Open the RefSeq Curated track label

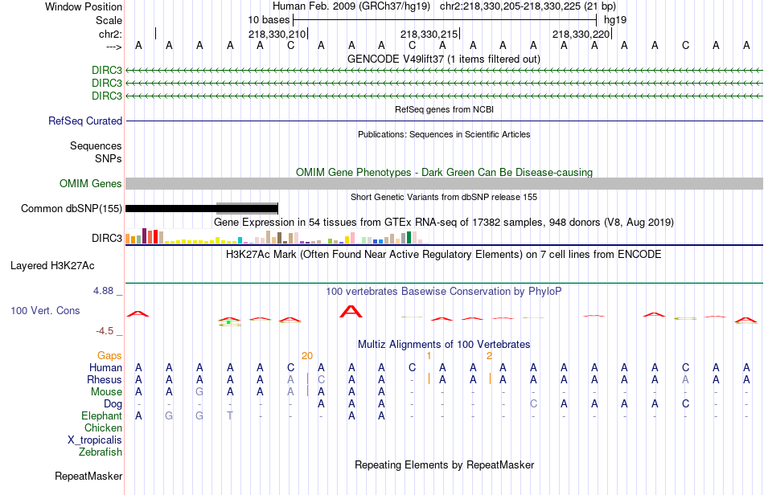tap(85, 121)
